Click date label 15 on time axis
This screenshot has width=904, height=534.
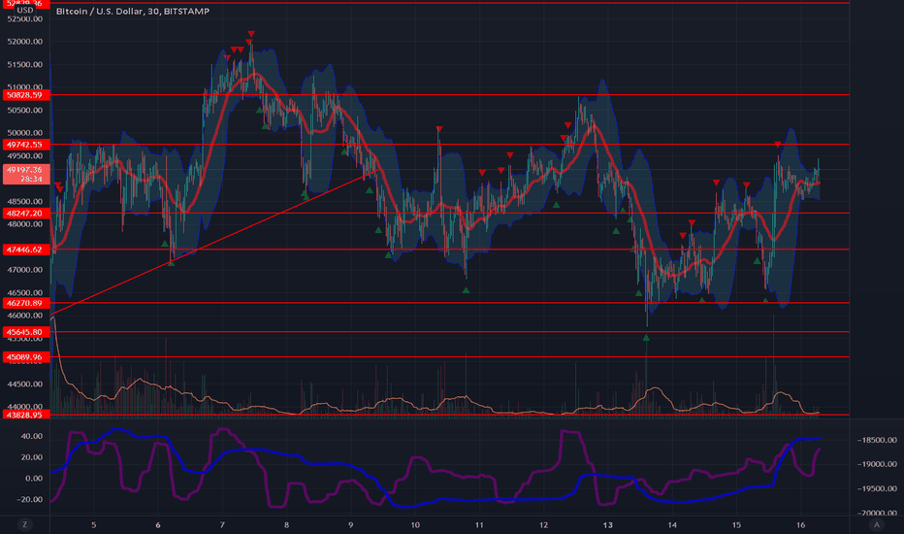(736, 524)
